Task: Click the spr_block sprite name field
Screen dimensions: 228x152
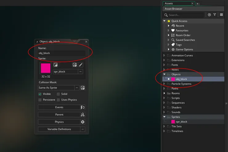Action: click(65, 72)
